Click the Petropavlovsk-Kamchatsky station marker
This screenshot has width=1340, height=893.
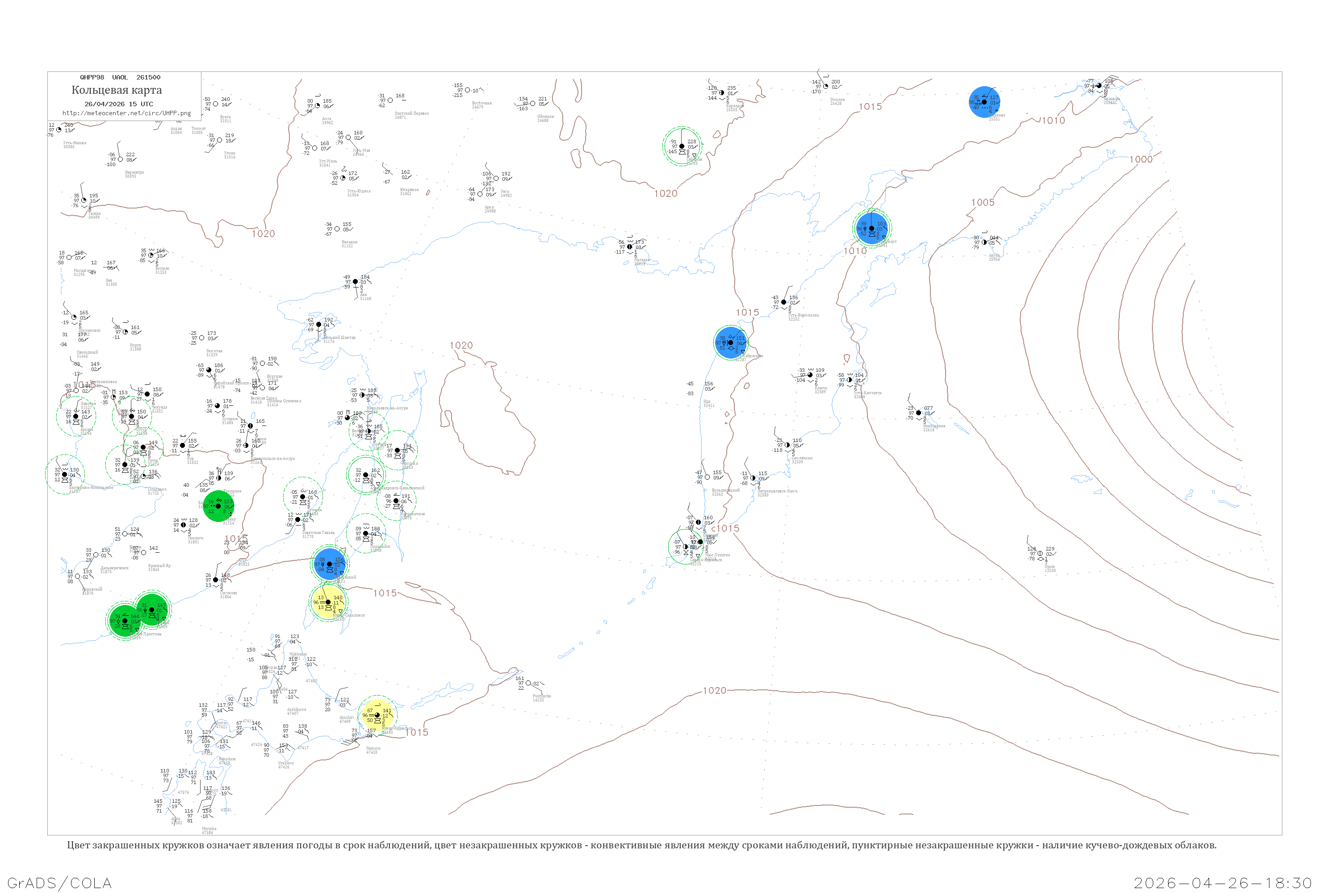click(753, 478)
